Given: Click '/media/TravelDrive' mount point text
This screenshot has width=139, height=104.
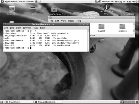Looking at the screenshot, I should click(68, 43).
